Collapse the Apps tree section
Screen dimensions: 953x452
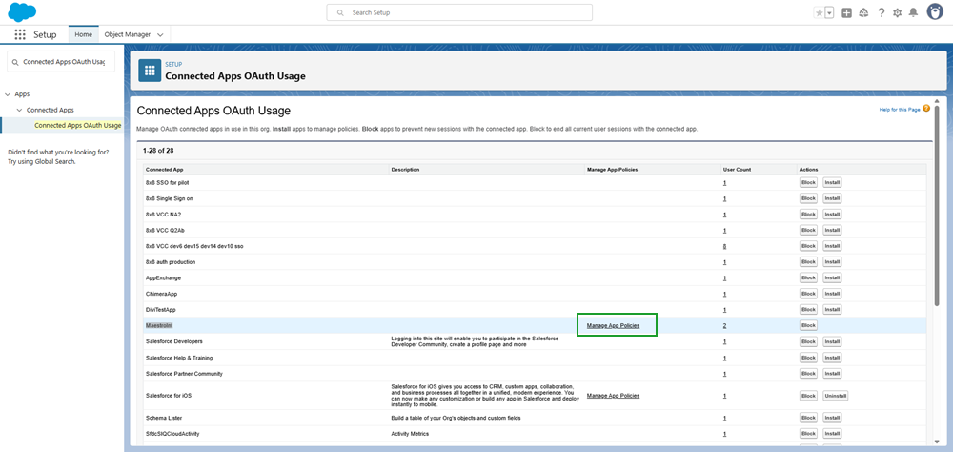(8, 94)
